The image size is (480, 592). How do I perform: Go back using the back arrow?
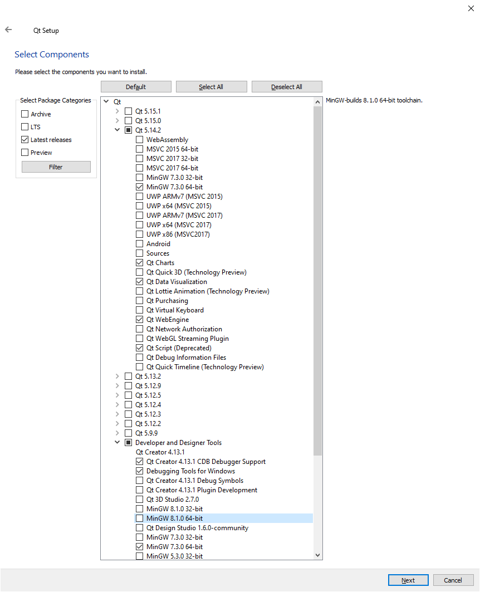pos(8,30)
